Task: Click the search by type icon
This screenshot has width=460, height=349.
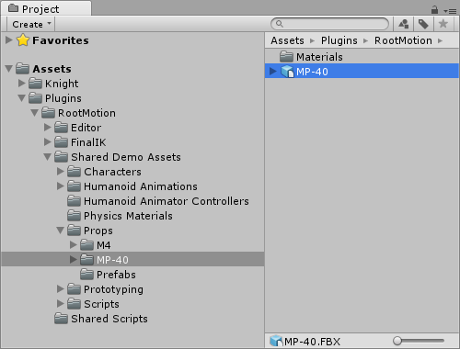Action: click(x=404, y=24)
